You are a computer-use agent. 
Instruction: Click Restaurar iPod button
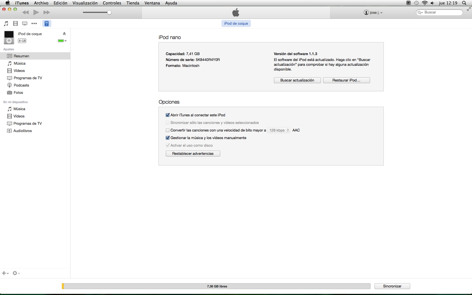click(x=346, y=80)
